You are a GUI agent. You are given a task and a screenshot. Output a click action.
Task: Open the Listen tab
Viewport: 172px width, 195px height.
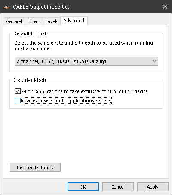click(x=33, y=21)
